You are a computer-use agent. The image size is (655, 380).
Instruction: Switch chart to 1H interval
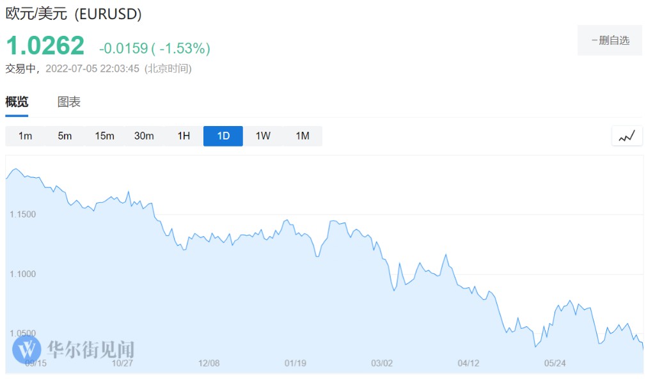tap(184, 136)
